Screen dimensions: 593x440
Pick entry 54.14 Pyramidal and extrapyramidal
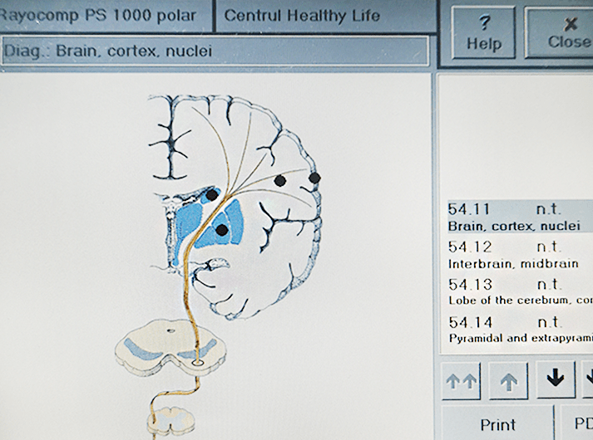516,329
